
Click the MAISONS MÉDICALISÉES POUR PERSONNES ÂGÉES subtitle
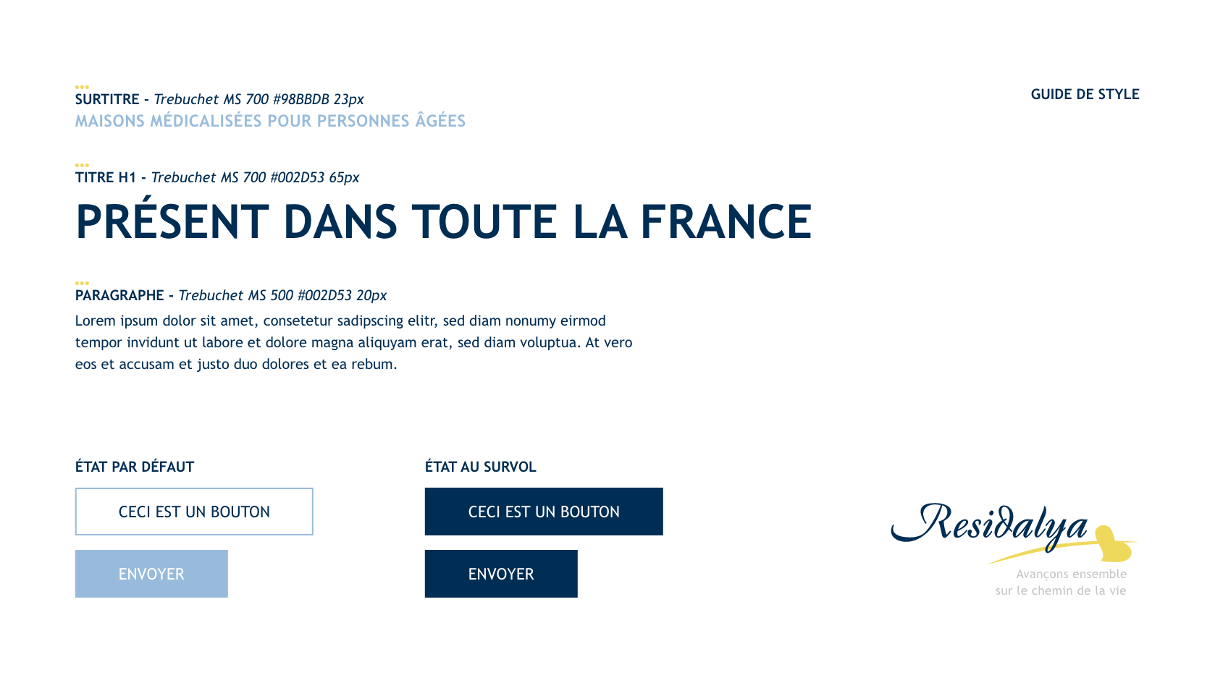tap(270, 121)
